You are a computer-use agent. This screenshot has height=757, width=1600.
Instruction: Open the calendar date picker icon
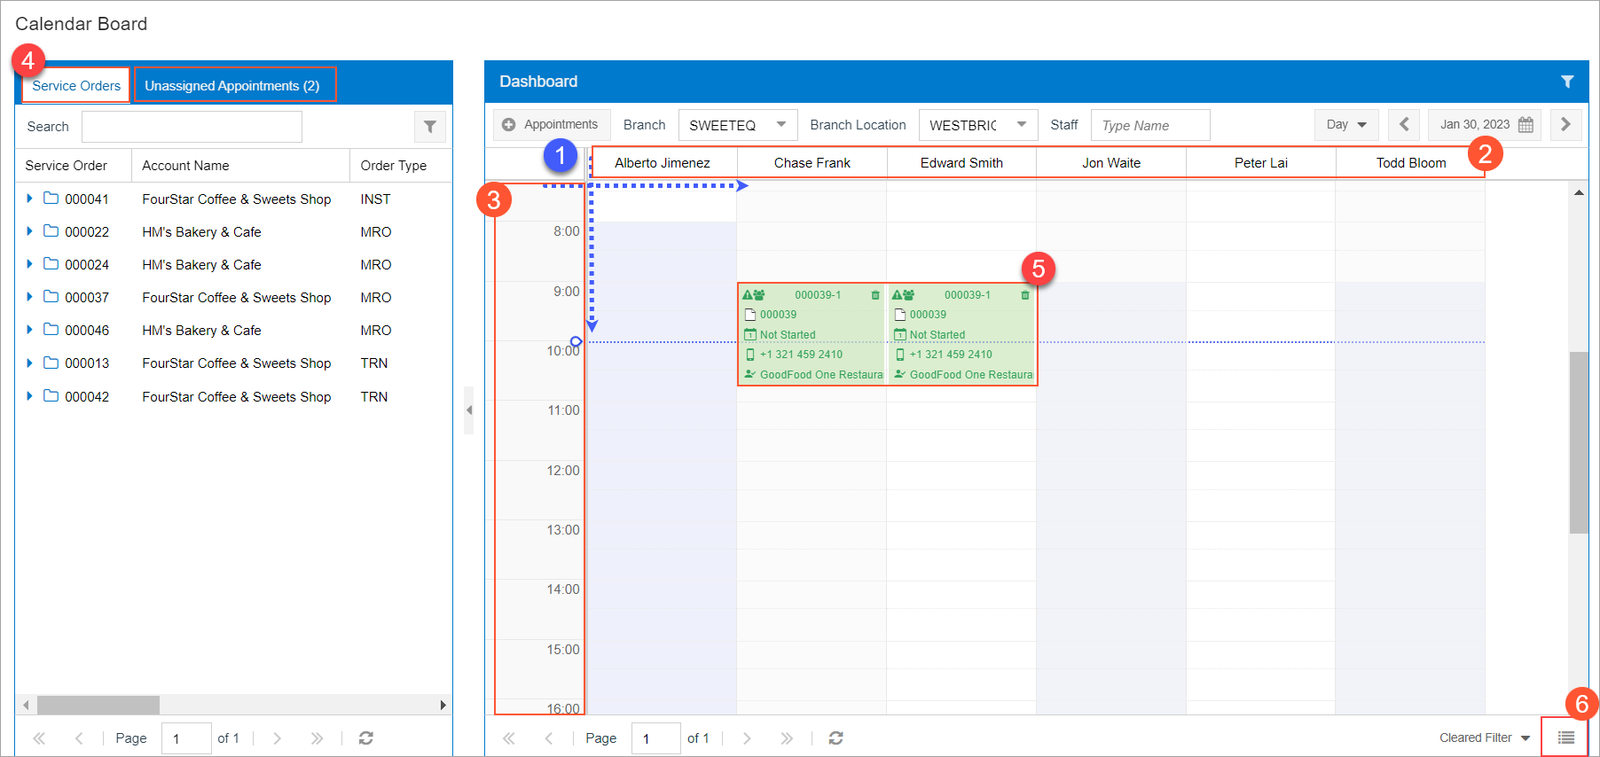pos(1525,125)
